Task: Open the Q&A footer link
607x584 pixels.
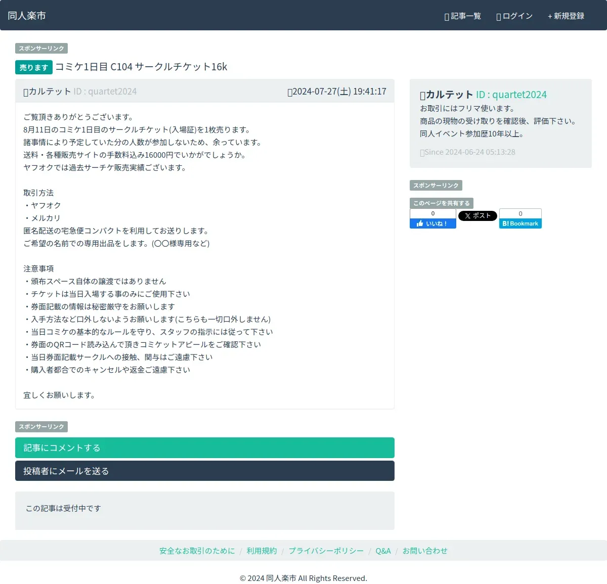Action: pos(383,551)
